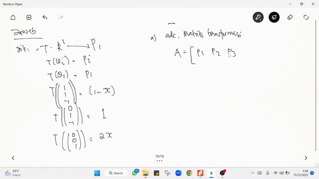Select the pen drawing tool
The image size is (319, 179).
tap(258, 17)
